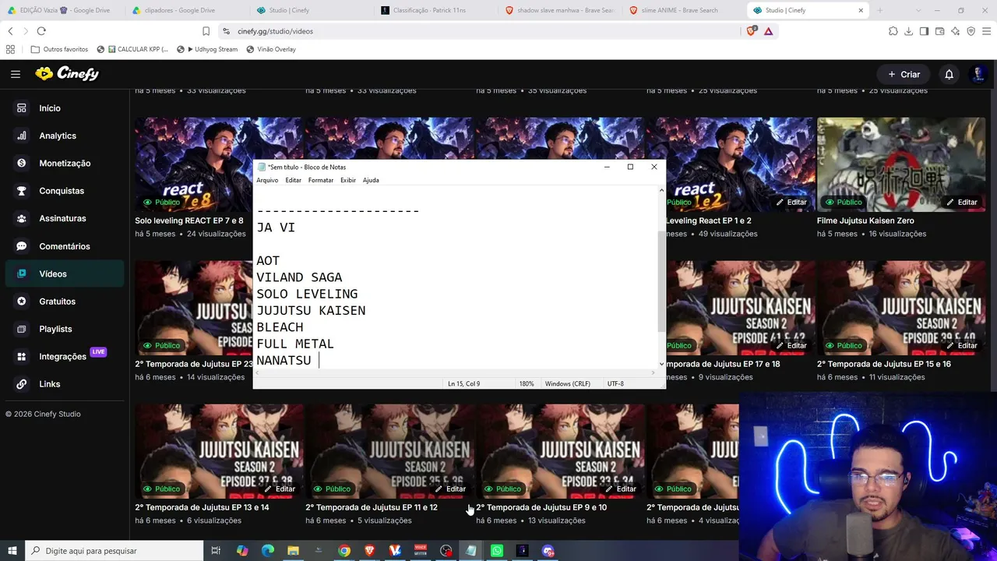Edit the Leveling React EP 1 e 2 video
997x561 pixels.
[x=791, y=203]
